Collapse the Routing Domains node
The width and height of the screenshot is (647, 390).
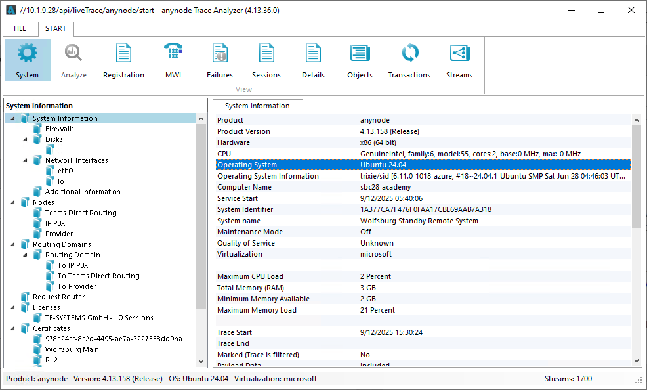[14, 244]
